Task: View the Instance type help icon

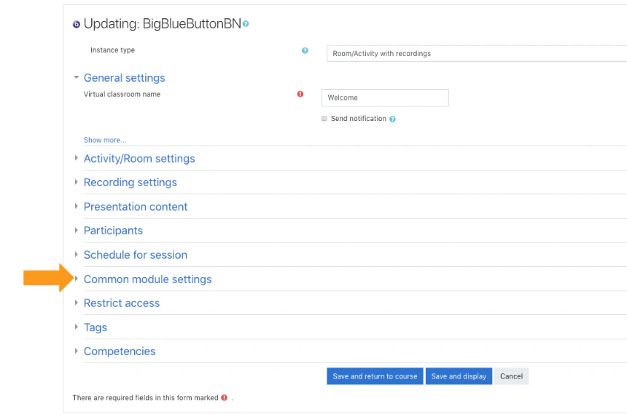Action: pyautogui.click(x=304, y=50)
